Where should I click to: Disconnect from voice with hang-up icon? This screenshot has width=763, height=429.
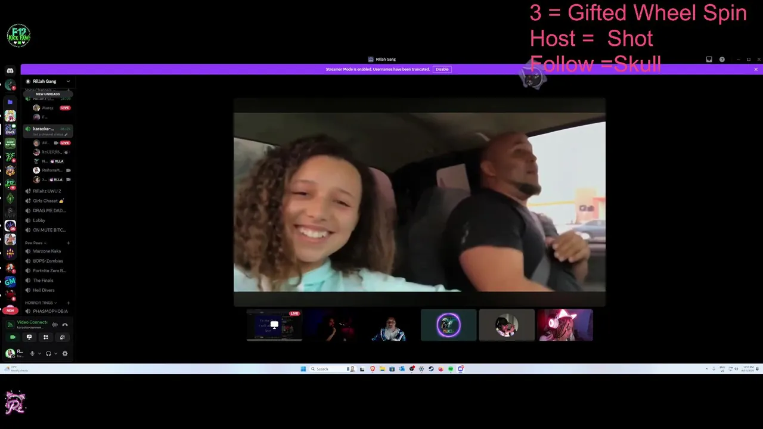[65, 325]
